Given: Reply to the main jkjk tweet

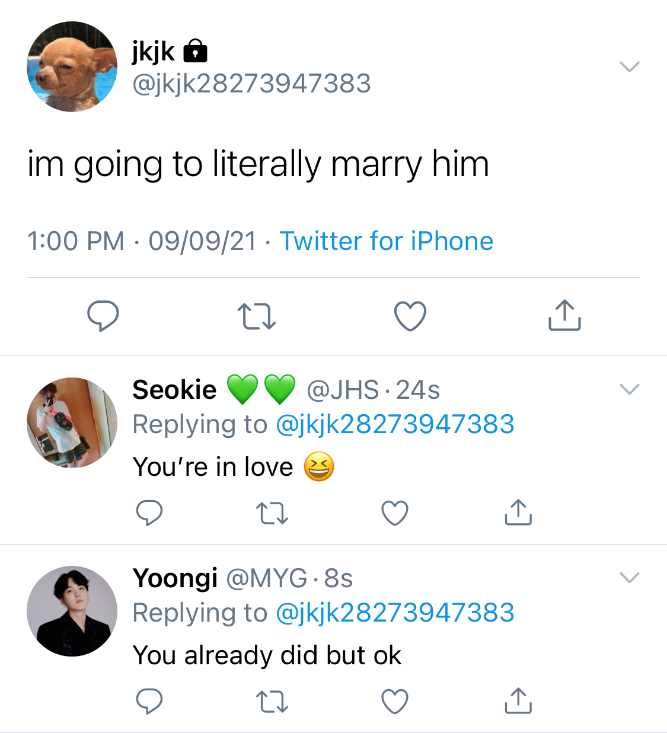Looking at the screenshot, I should pyautogui.click(x=103, y=316).
